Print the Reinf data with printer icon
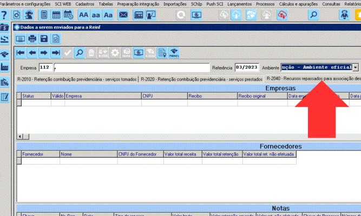Image resolution: width=361 pixels, height=216 pixels. pyautogui.click(x=32, y=38)
